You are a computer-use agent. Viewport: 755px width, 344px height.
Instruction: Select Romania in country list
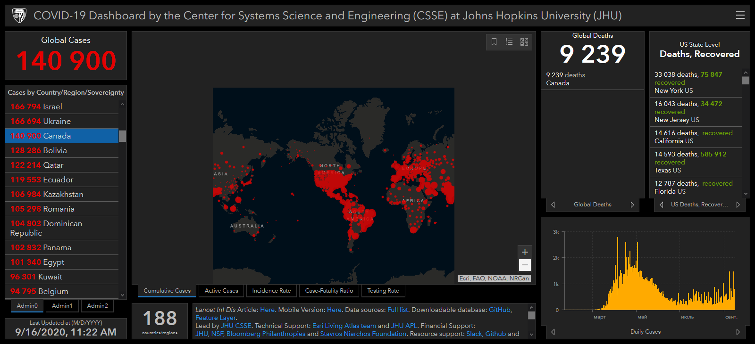tap(62, 209)
